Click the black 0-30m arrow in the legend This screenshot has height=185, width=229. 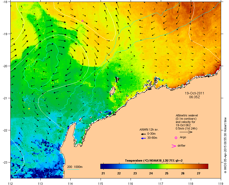[143, 134]
